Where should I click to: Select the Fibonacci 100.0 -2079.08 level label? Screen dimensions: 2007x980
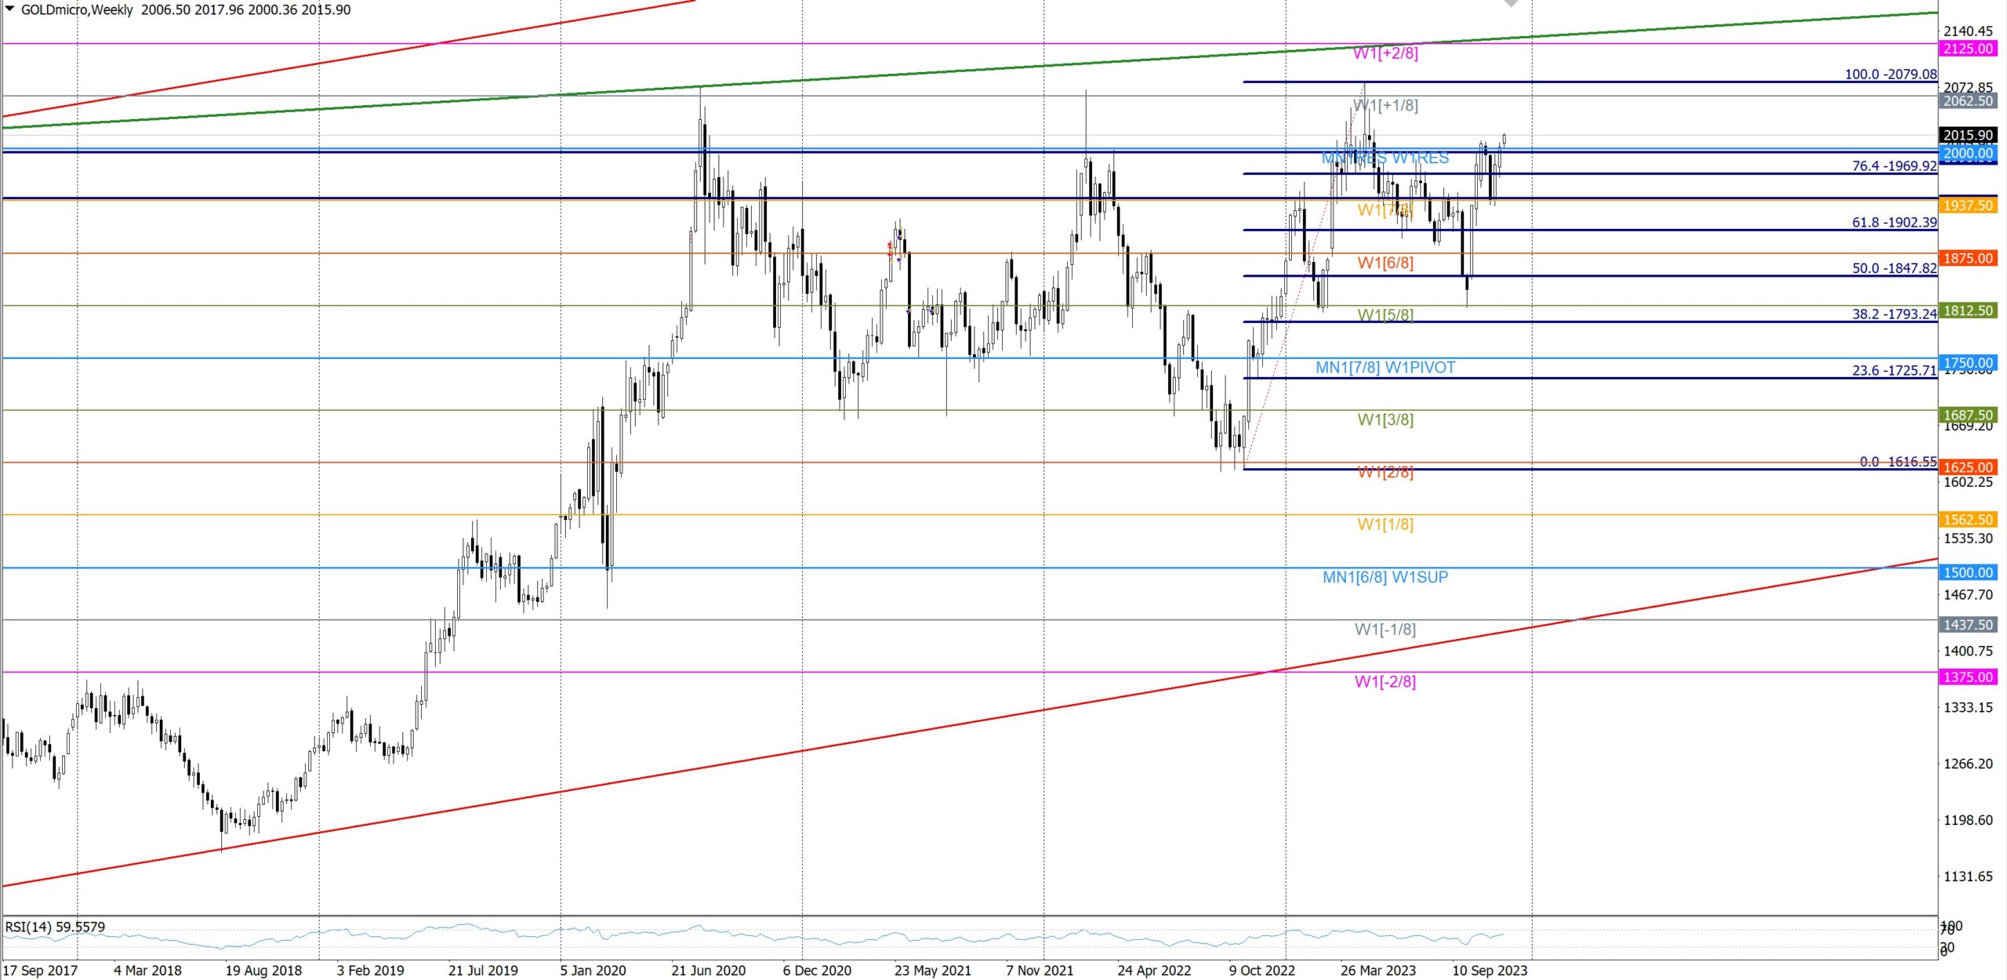pos(1889,74)
